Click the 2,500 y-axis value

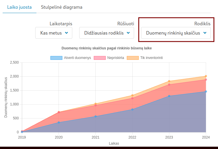click(14, 62)
